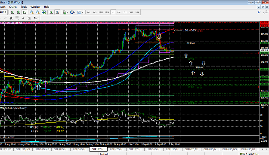Click the 45.25 H1 RSI value
This screenshot has width=269, height=155.
[34, 131]
